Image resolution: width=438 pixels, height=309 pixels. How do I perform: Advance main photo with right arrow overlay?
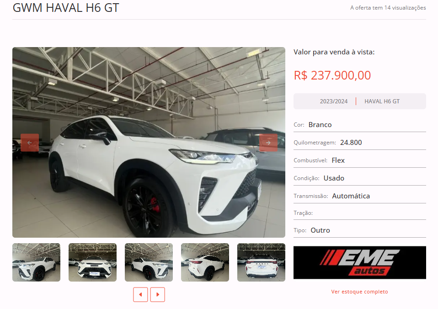point(268,143)
